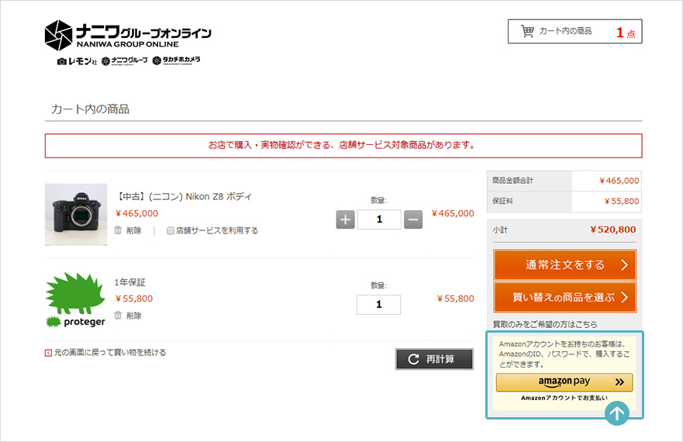This screenshot has width=683, height=442.
Task: Open the 買取のみをご希望の方はこちら link
Action: pos(545,324)
